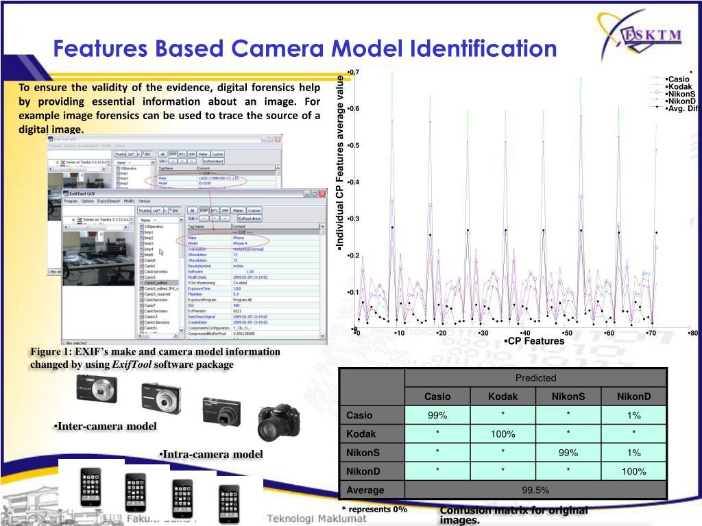Click the ModifyDate tag row
702x526 pixels.
pyautogui.click(x=253, y=277)
